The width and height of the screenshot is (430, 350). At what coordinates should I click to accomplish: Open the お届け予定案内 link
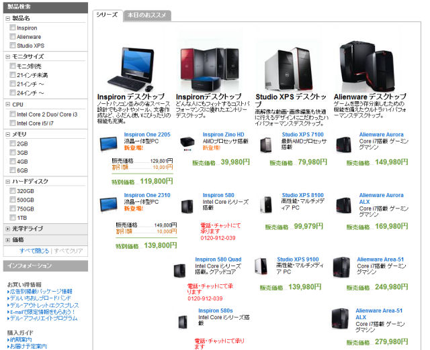pos(28,347)
